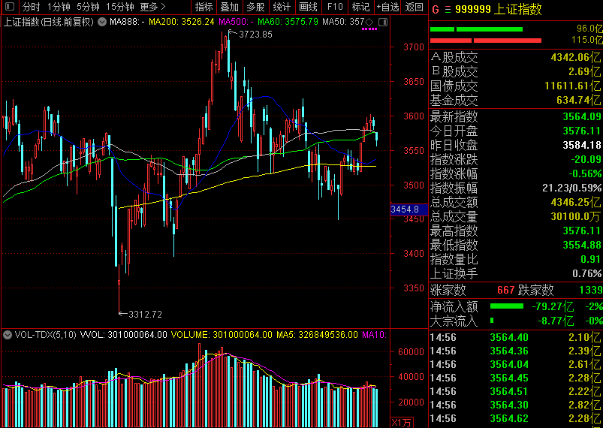Viewport: 603px width, 428px height.
Task: Select the 5分钟 period
Action: tap(88, 7)
